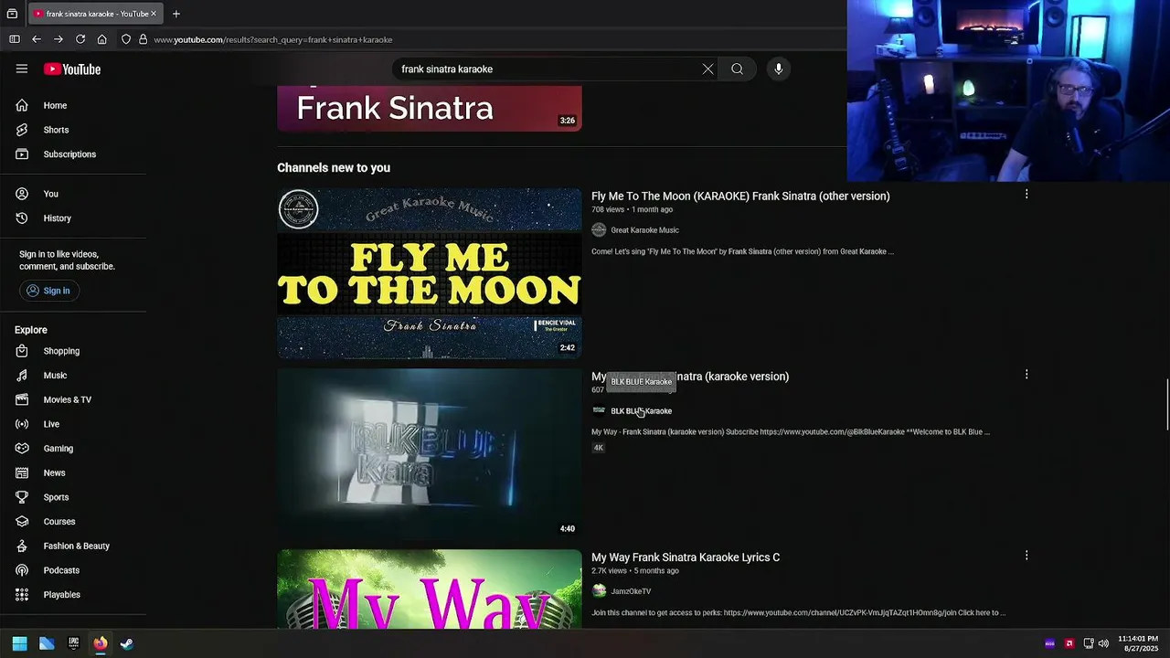Click the BLK BLUE Karaoke video thumbnail

[429, 453]
